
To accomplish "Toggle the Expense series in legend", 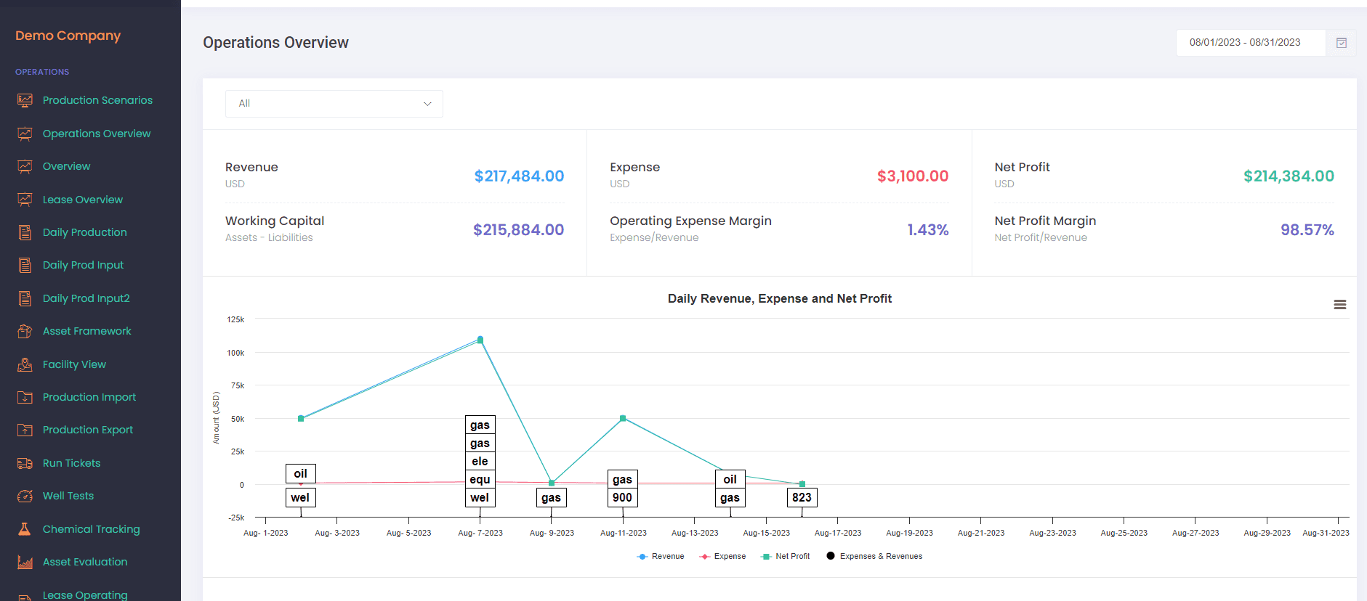I will coord(722,557).
